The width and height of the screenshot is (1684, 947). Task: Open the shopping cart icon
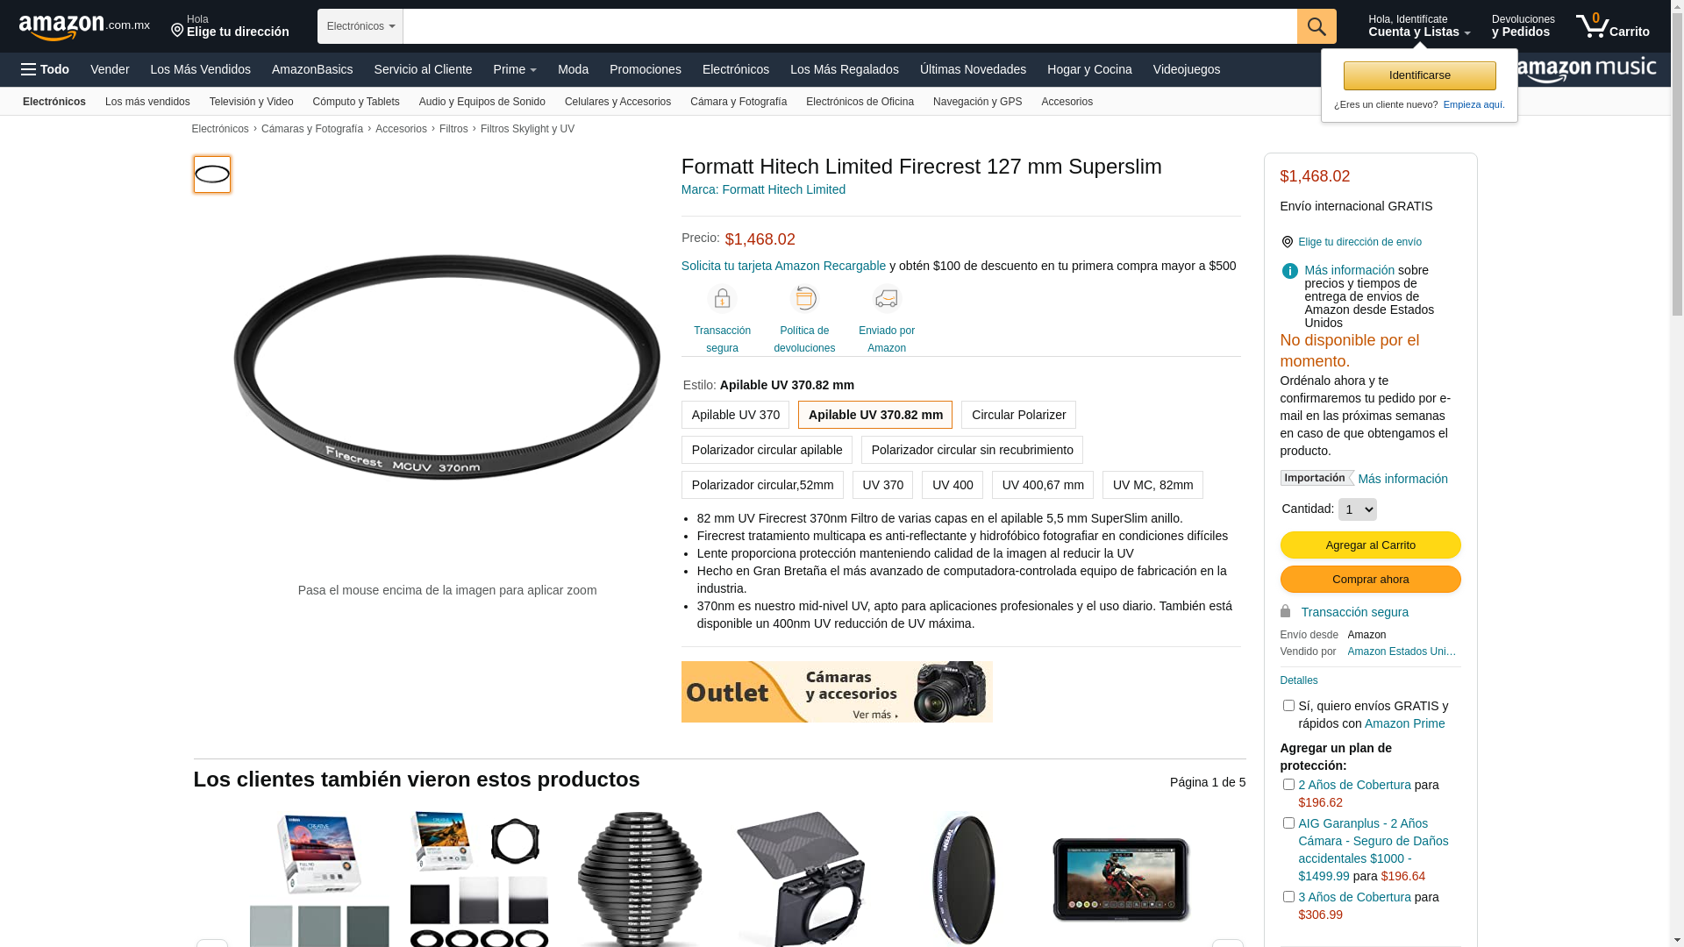[x=1612, y=25]
